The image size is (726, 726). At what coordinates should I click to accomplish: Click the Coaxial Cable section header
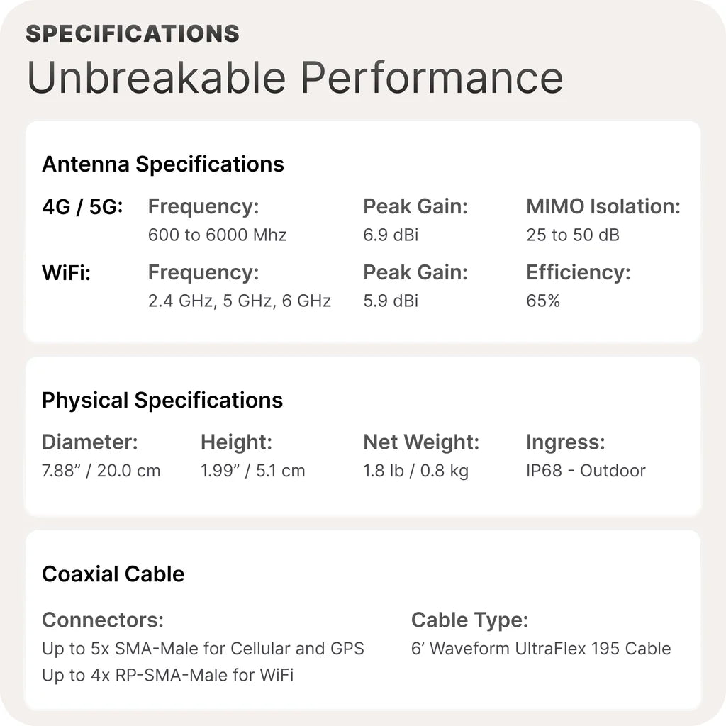113,574
